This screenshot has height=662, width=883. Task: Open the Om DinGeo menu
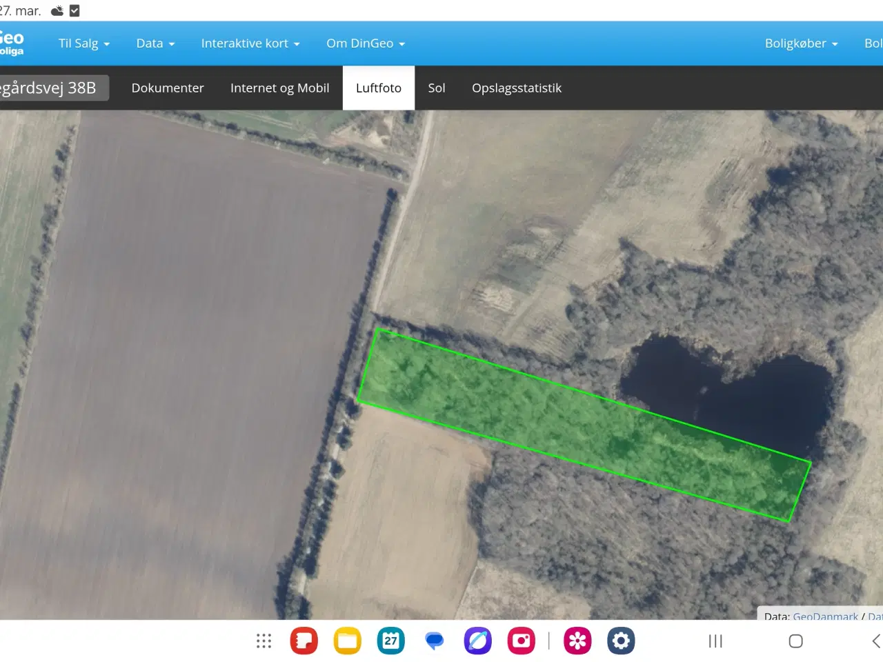365,43
